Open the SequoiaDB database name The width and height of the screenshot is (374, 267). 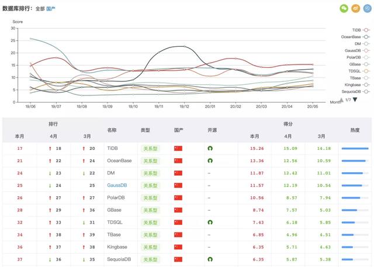pos(119,259)
